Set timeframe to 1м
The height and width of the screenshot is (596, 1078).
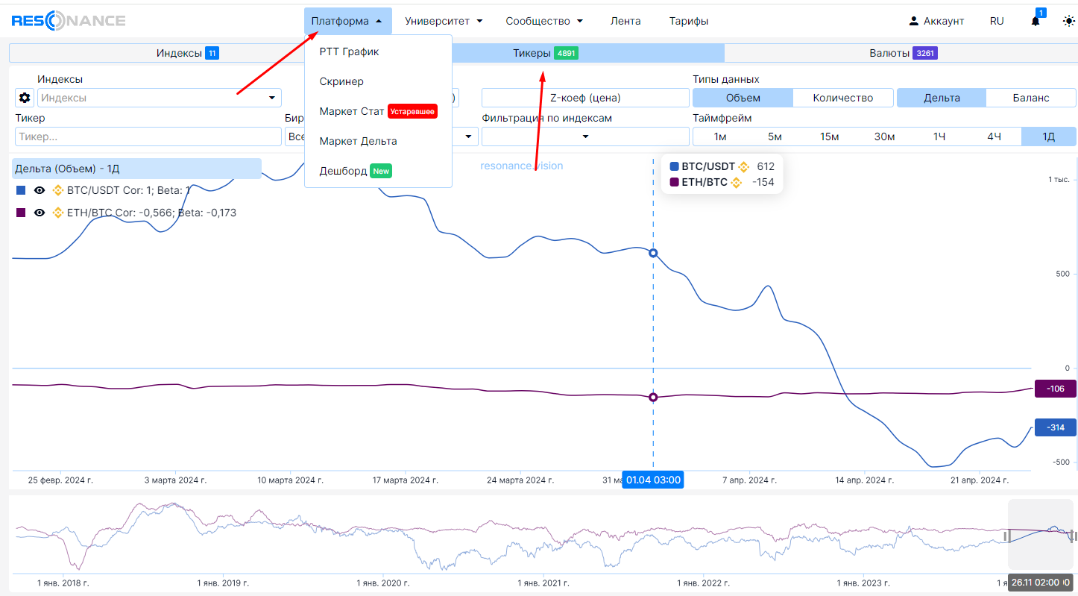(720, 137)
